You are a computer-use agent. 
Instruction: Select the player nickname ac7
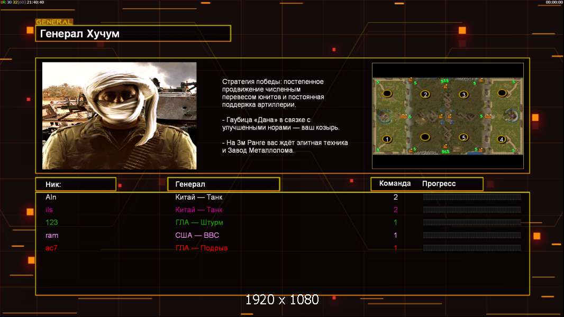[51, 248]
